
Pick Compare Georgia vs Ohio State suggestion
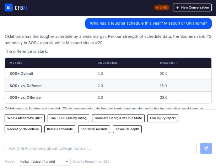click(x=118, y=118)
